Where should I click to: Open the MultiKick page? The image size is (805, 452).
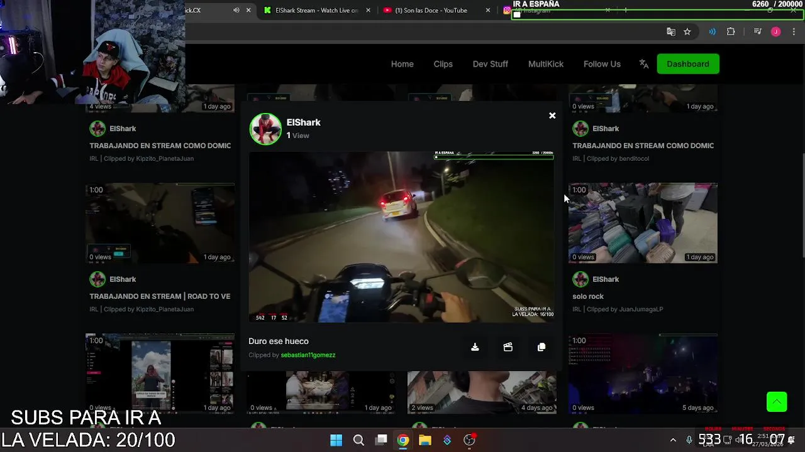click(x=545, y=64)
